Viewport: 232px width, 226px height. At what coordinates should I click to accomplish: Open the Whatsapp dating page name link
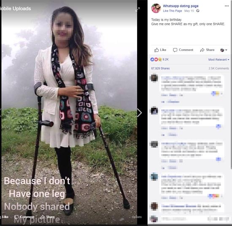181,6
